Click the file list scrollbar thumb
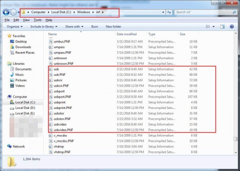240x171 pixels. (x=236, y=139)
